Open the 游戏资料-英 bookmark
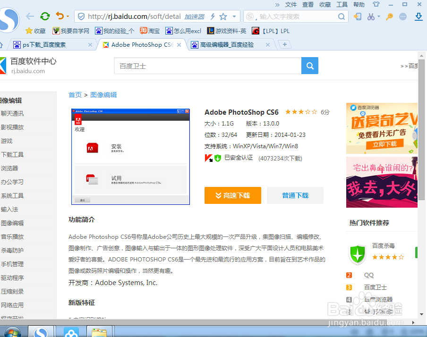 point(227,31)
